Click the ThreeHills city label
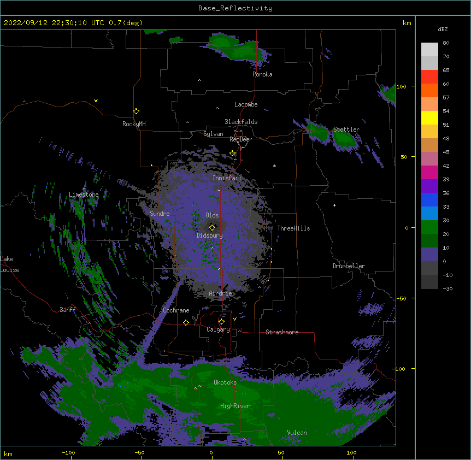471x460 pixels. point(293,228)
